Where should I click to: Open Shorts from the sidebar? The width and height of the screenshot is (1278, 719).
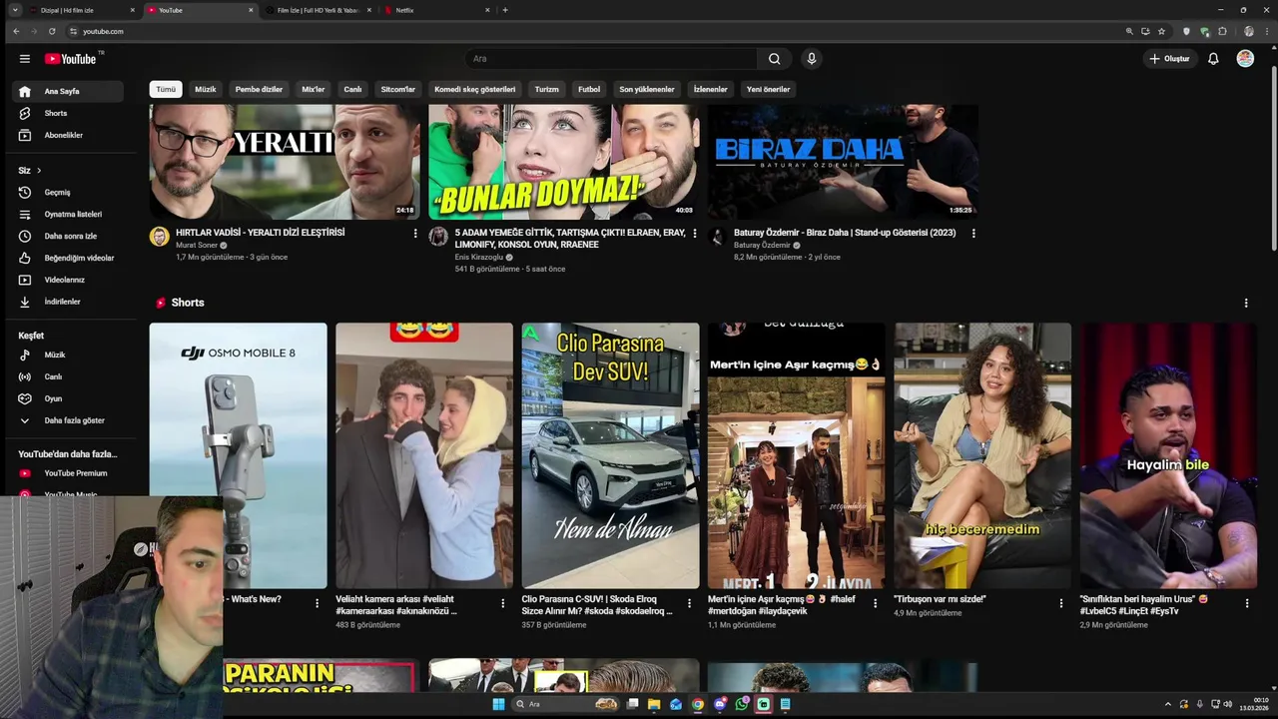(68, 113)
